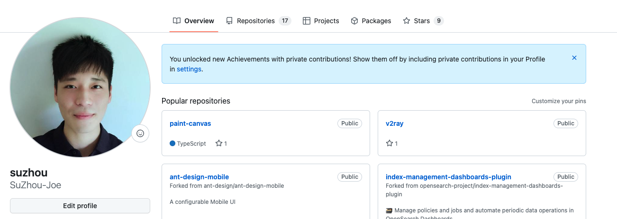Open index-management-dashboards-plugin repository
617x219 pixels.
(x=448, y=177)
